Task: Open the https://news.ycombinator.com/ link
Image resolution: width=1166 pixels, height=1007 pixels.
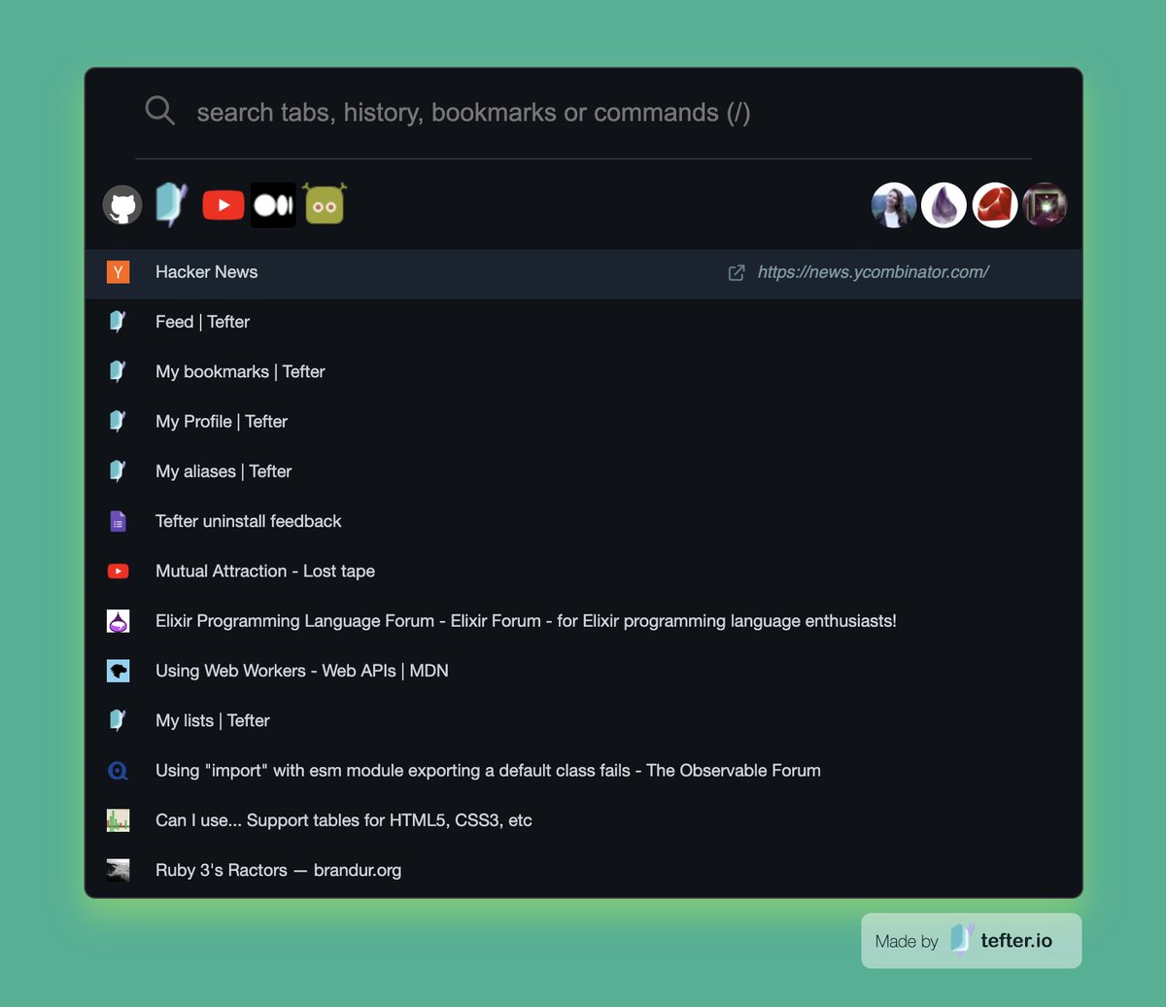Action: click(x=874, y=273)
